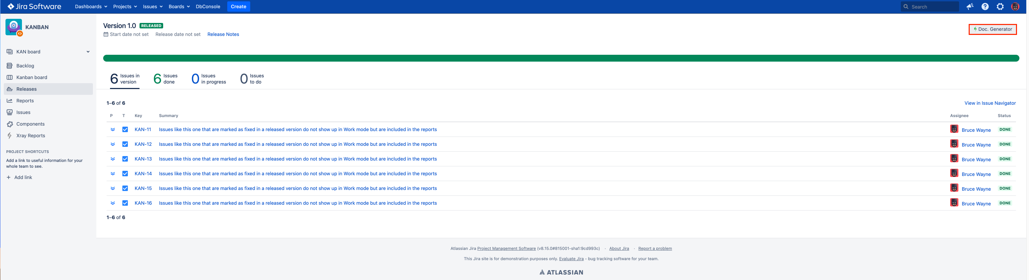Click priority icon of KAN-14

click(113, 174)
